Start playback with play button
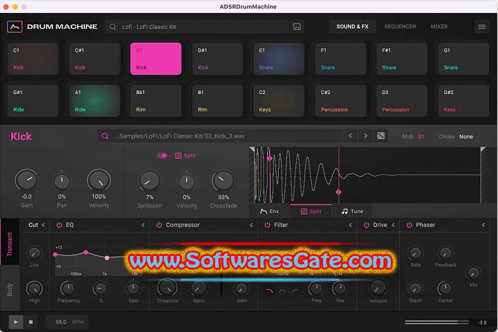This screenshot has width=498, height=332. pyautogui.click(x=15, y=322)
